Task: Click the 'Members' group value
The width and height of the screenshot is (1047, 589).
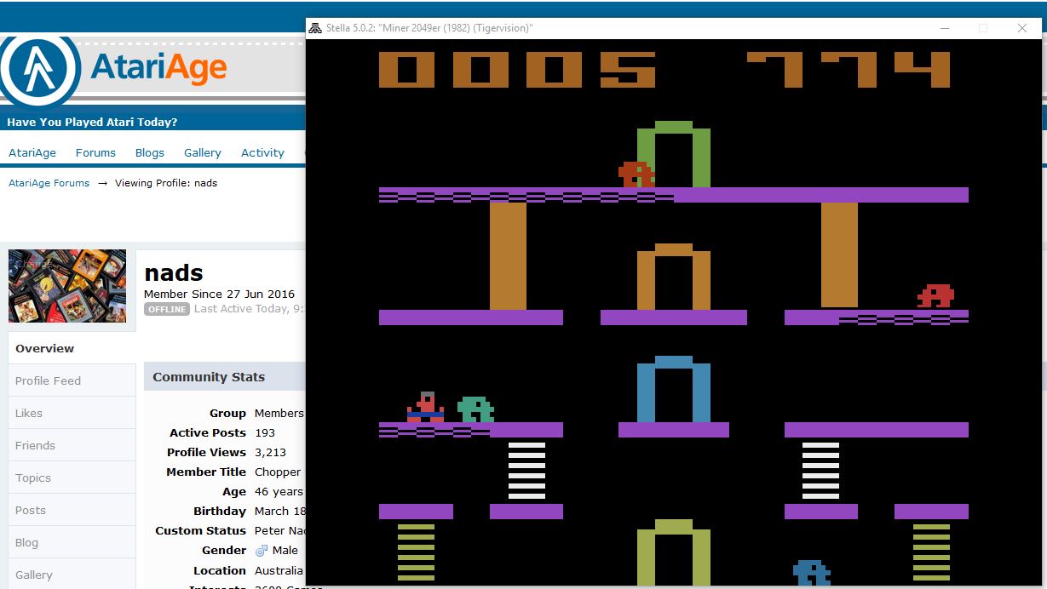Action: pyautogui.click(x=279, y=413)
